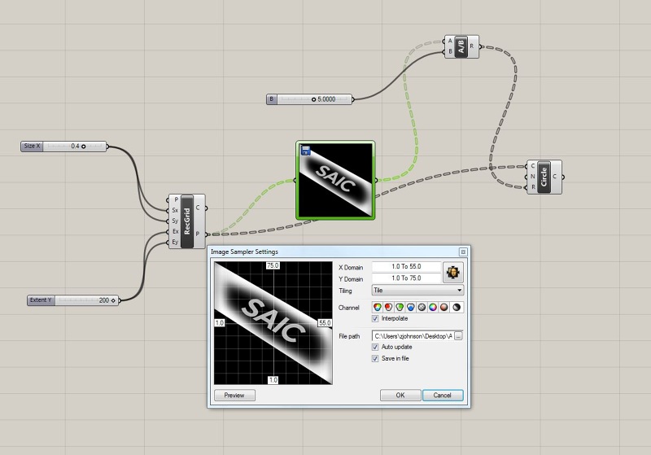The image size is (651, 455).
Task: Select the blue channel filter icon
Action: point(412,307)
